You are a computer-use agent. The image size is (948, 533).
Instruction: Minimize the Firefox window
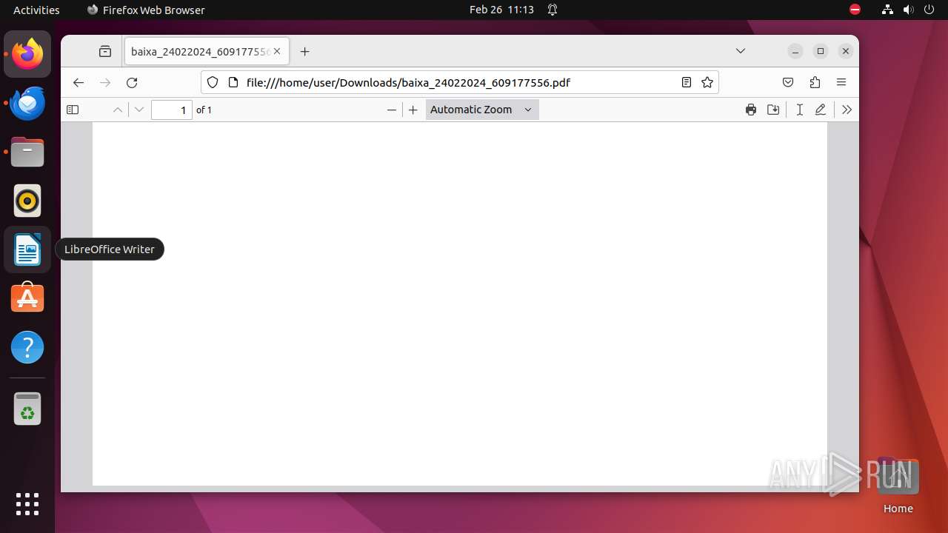click(795, 51)
